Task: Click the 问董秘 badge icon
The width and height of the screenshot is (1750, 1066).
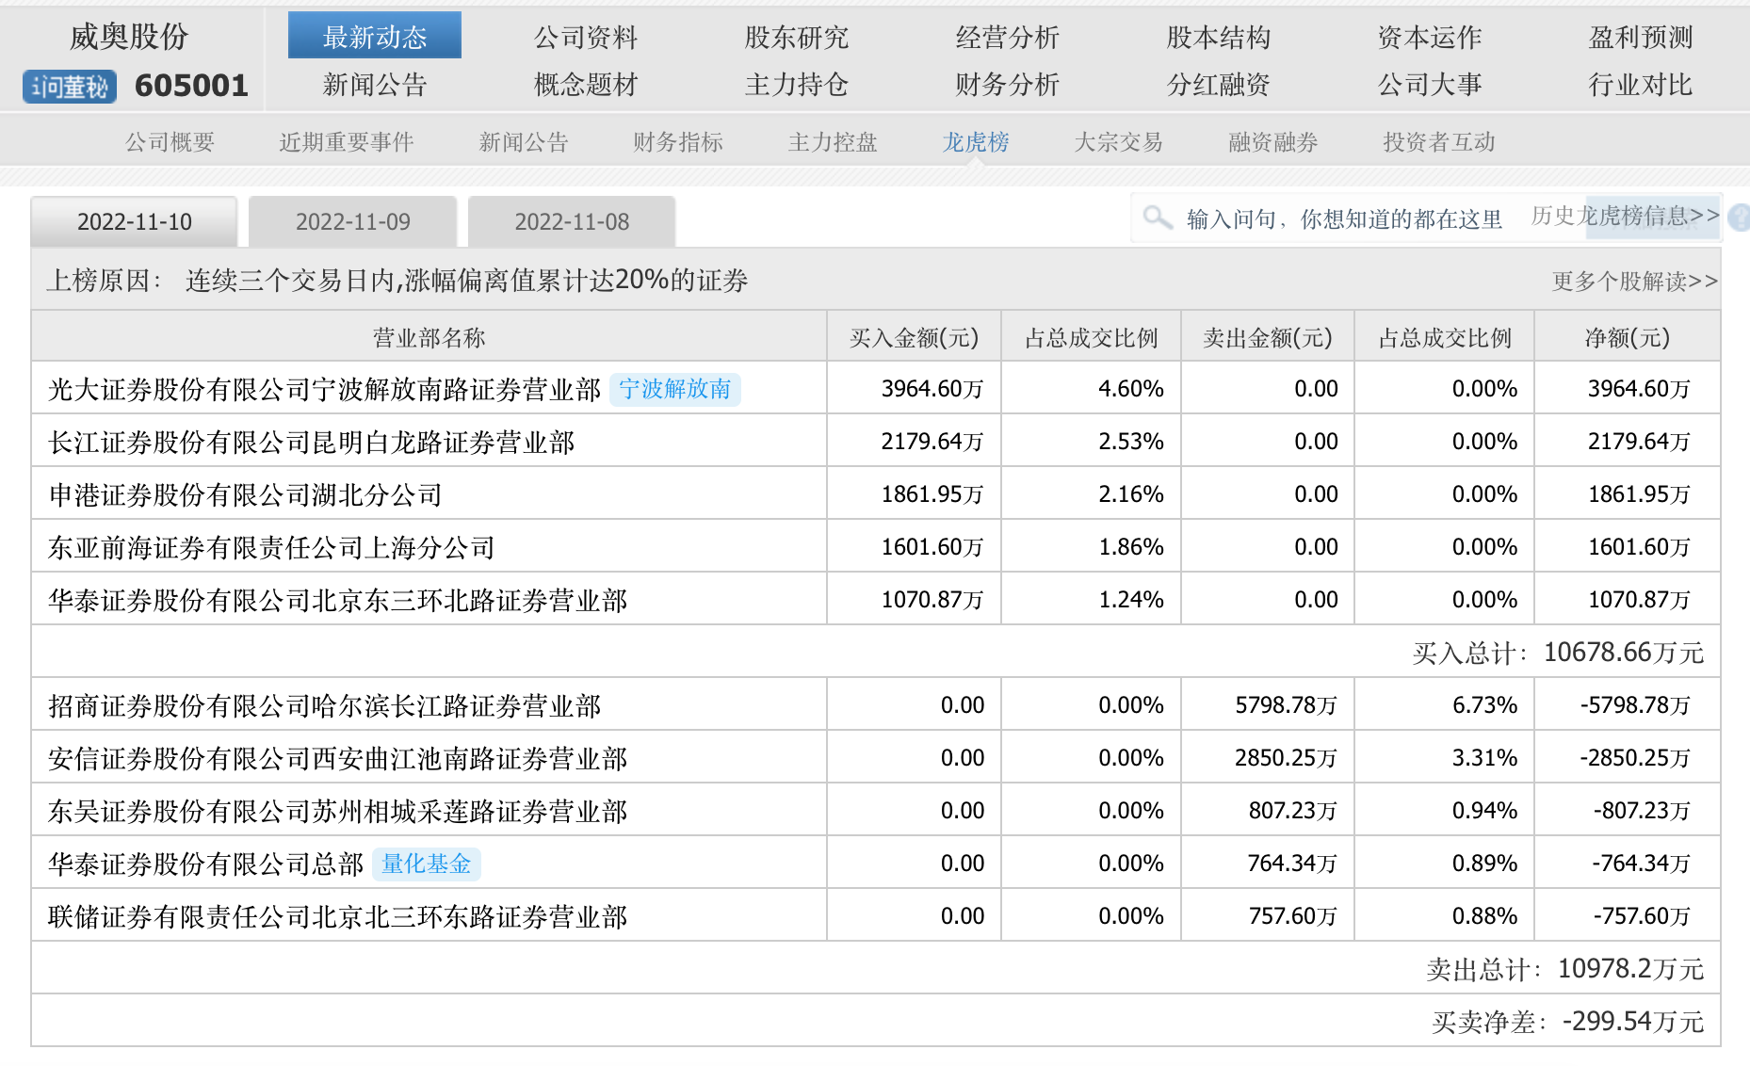Action: pos(70,87)
